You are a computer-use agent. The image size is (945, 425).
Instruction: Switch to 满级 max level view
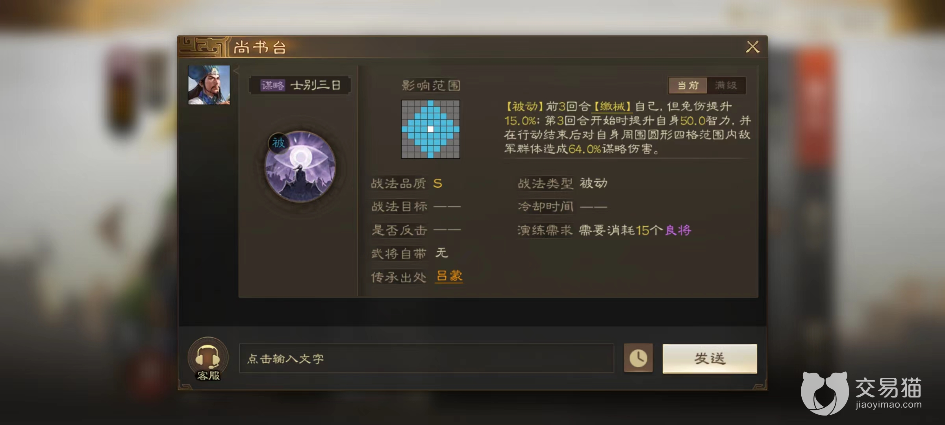coord(726,85)
